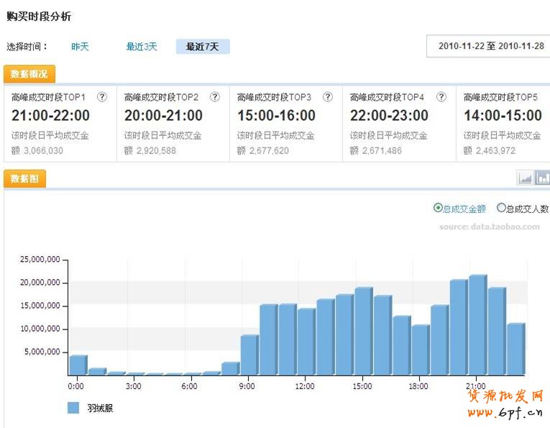Click the amount 3,066,030
The width and height of the screenshot is (550, 428).
(x=43, y=151)
